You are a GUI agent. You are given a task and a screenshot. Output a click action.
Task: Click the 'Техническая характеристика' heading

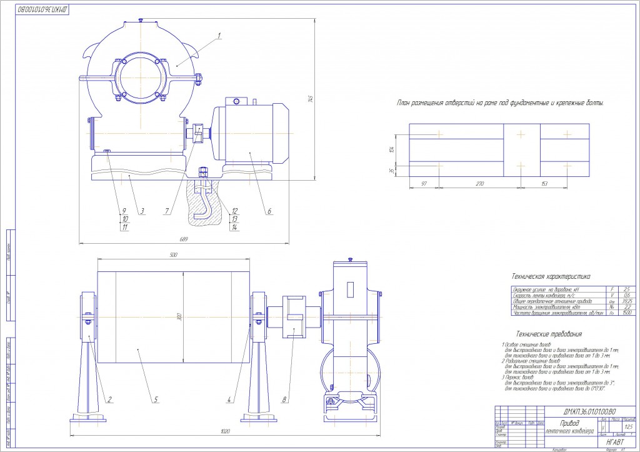[551, 276]
